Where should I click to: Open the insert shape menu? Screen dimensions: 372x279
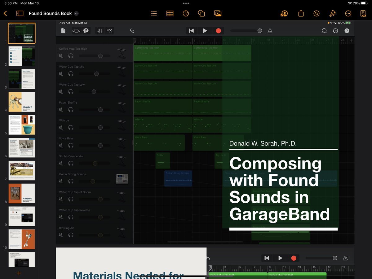click(201, 14)
